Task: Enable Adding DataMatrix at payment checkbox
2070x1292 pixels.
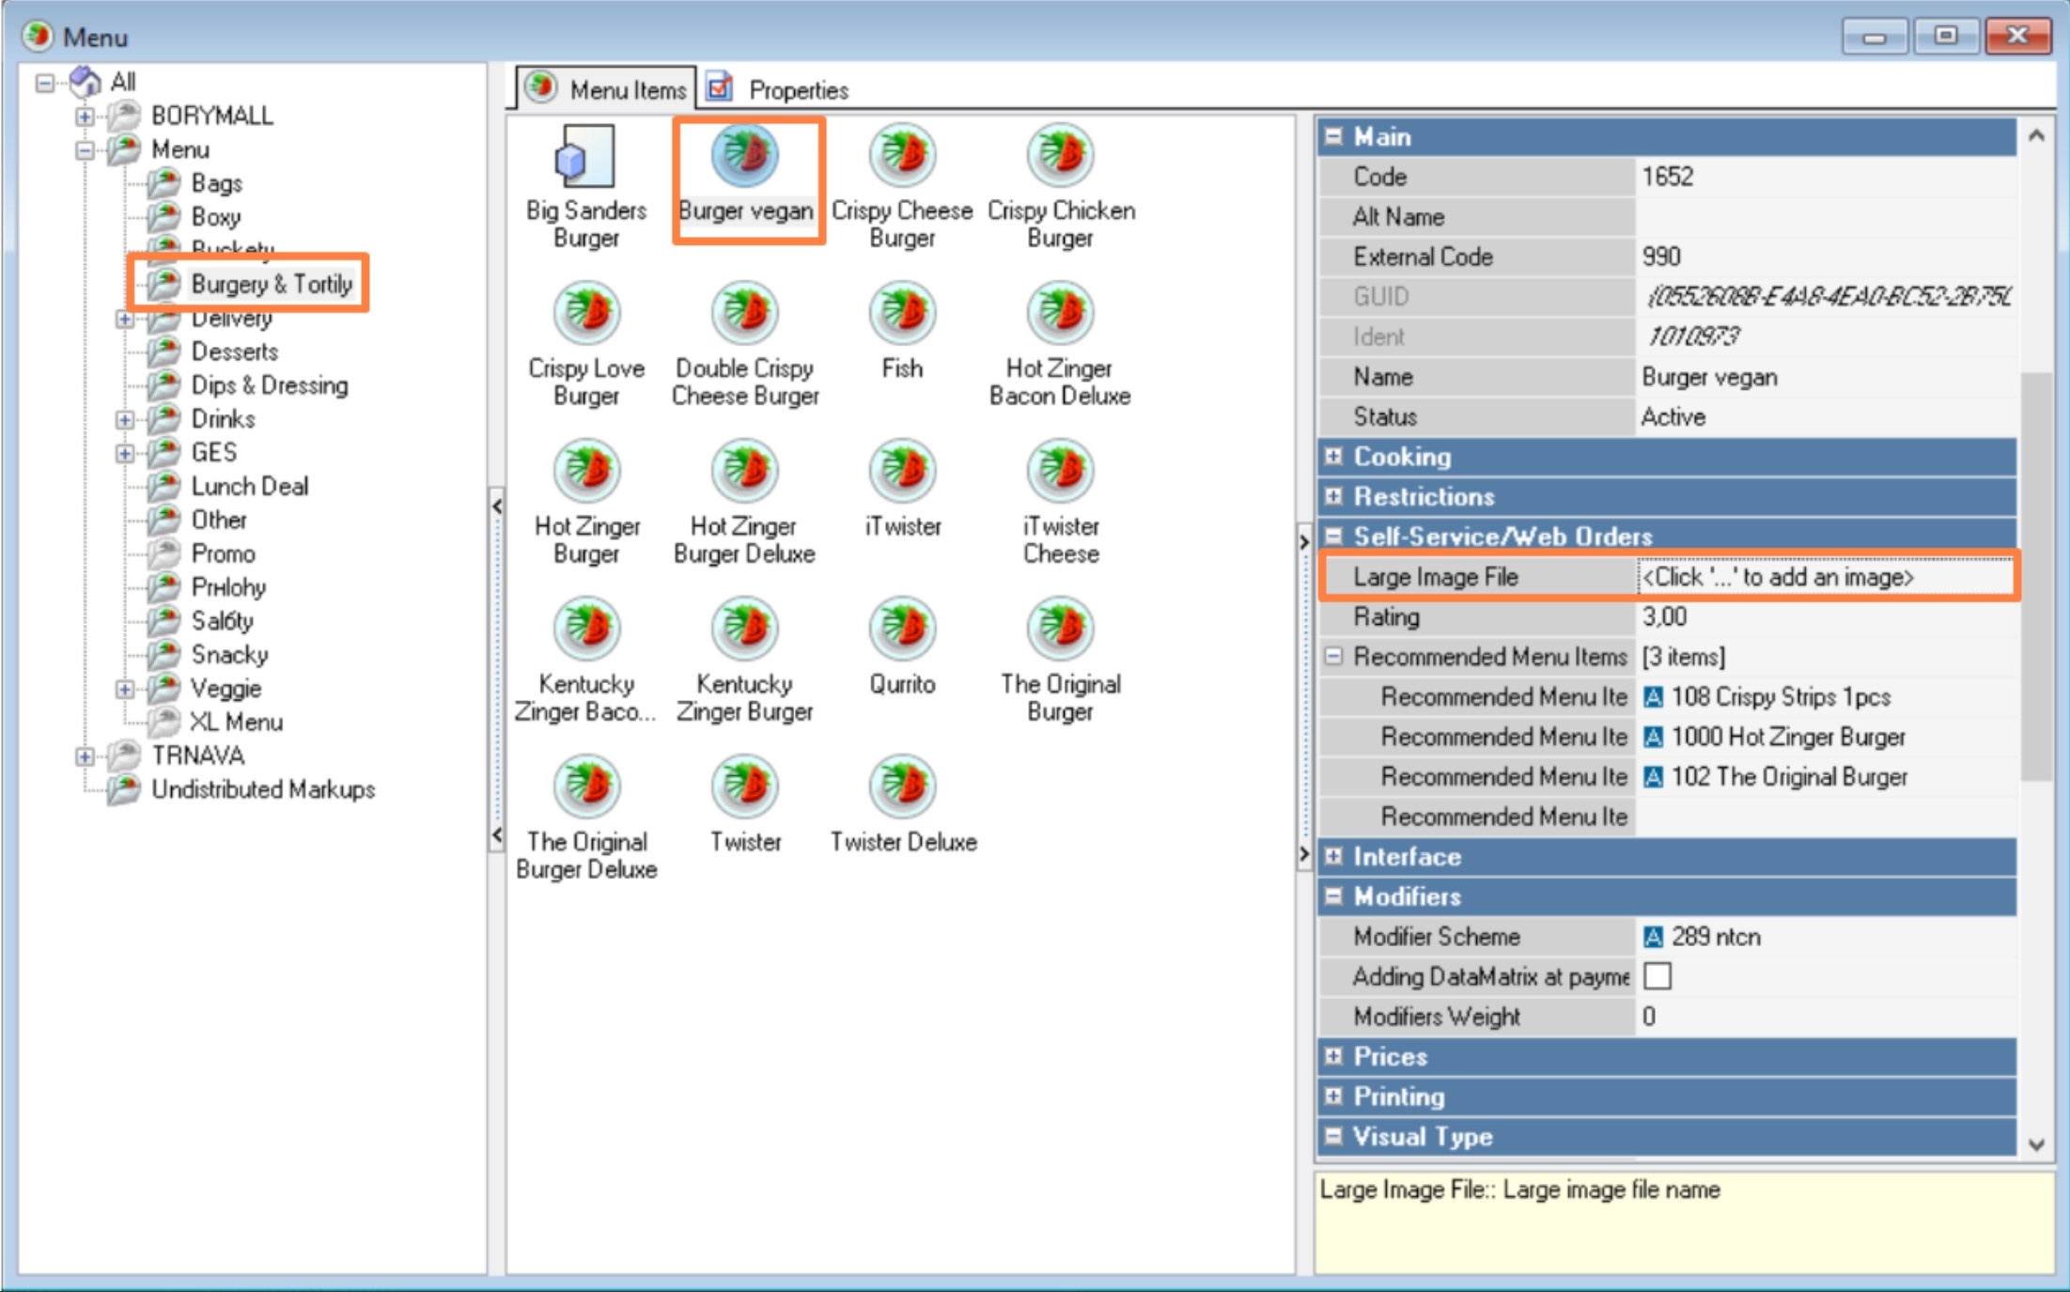Action: pyautogui.click(x=1658, y=976)
